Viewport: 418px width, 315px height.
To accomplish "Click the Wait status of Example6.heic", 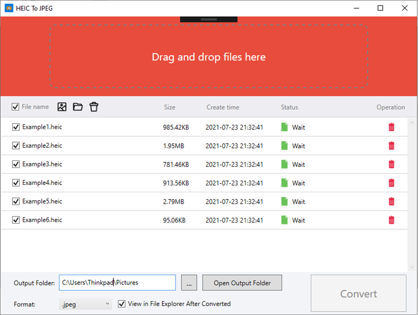I will pyautogui.click(x=298, y=220).
